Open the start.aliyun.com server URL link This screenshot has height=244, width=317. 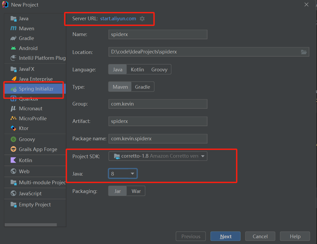[118, 19]
